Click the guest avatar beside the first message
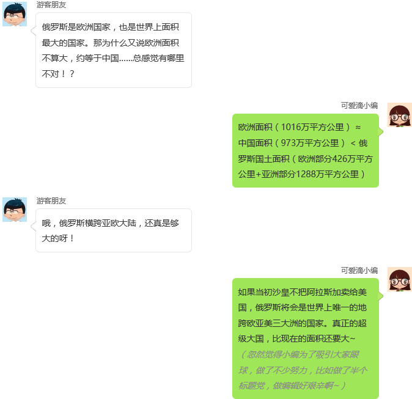The width and height of the screenshot is (412, 399). [x=15, y=14]
